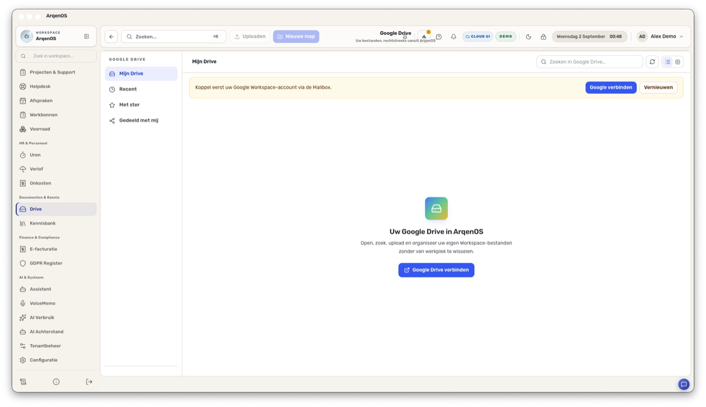706x407 pixels.
Task: Go back with the arrow button
Action: (111, 37)
